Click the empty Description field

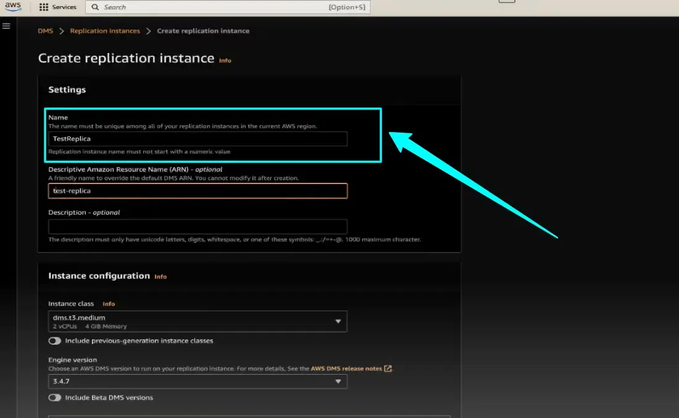[198, 226]
